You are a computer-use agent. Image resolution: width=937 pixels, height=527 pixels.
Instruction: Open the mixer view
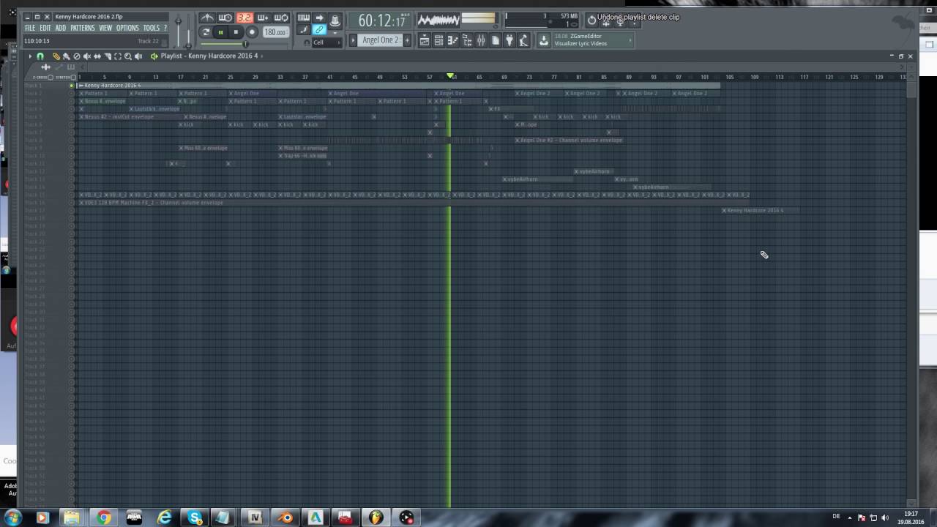pos(481,40)
